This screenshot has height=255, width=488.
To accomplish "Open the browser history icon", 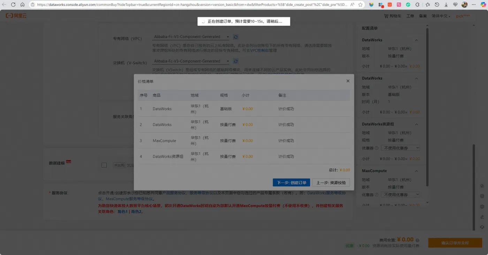I will (437, 5).
